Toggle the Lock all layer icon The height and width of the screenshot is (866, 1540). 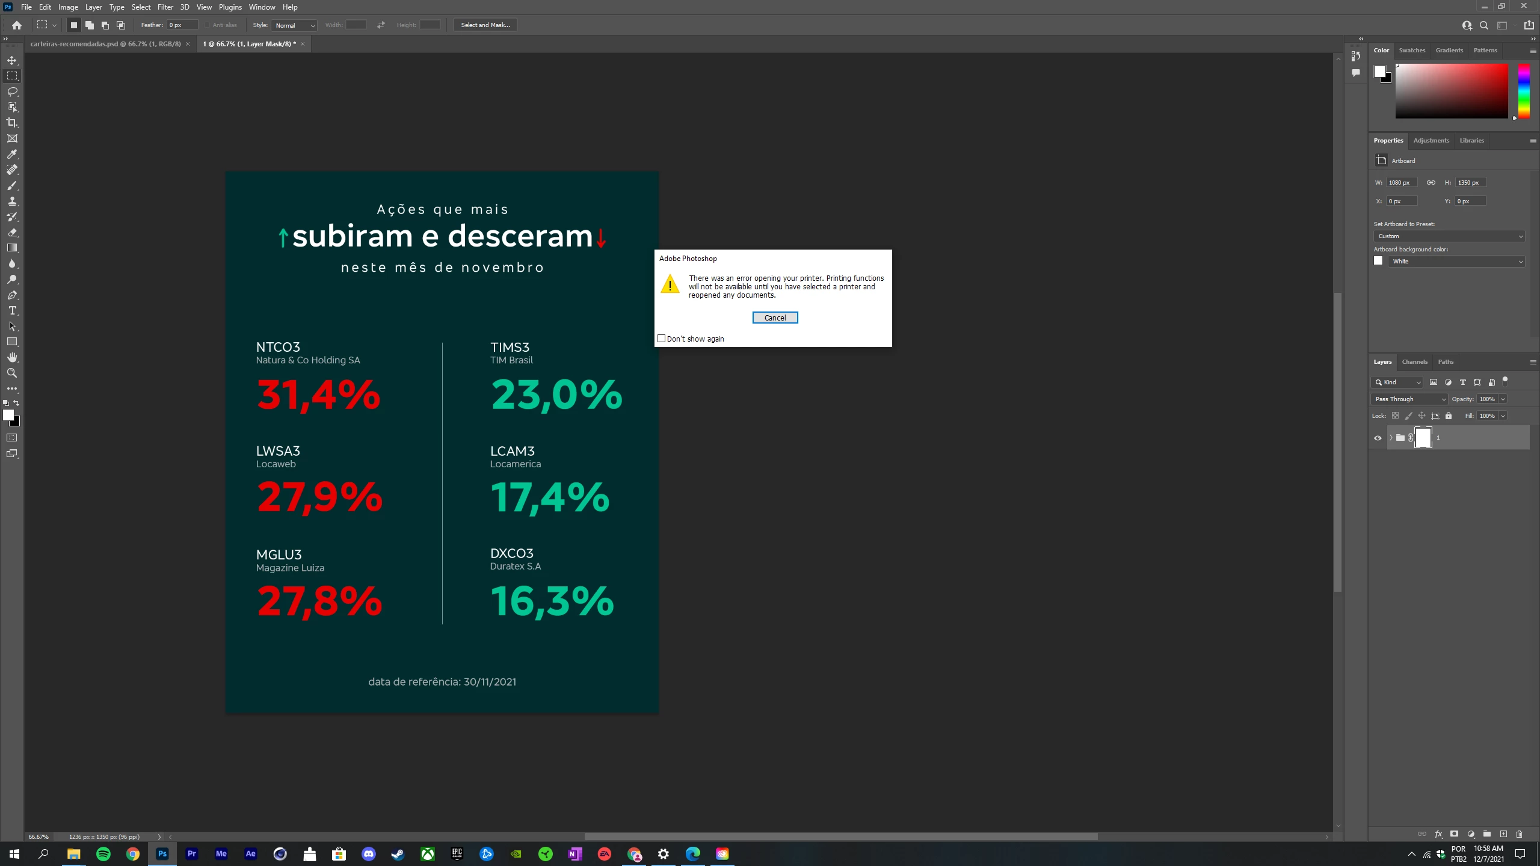1449,416
